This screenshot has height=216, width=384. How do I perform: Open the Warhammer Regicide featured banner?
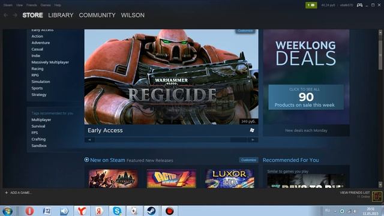[x=171, y=77]
